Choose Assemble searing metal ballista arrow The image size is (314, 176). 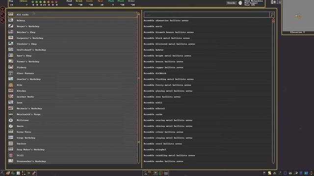point(168,120)
